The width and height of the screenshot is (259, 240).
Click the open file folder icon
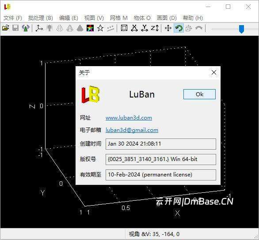click(5, 28)
